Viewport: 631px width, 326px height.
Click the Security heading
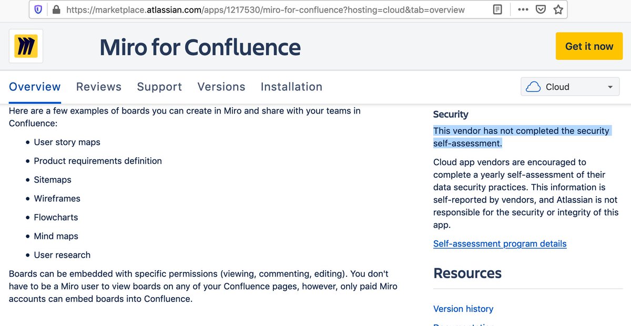click(x=451, y=114)
